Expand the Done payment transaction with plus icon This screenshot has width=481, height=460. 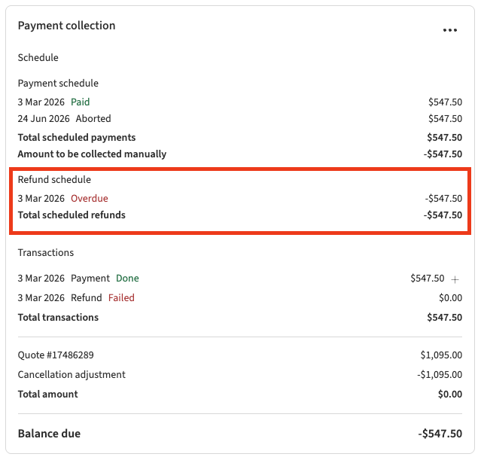click(455, 279)
